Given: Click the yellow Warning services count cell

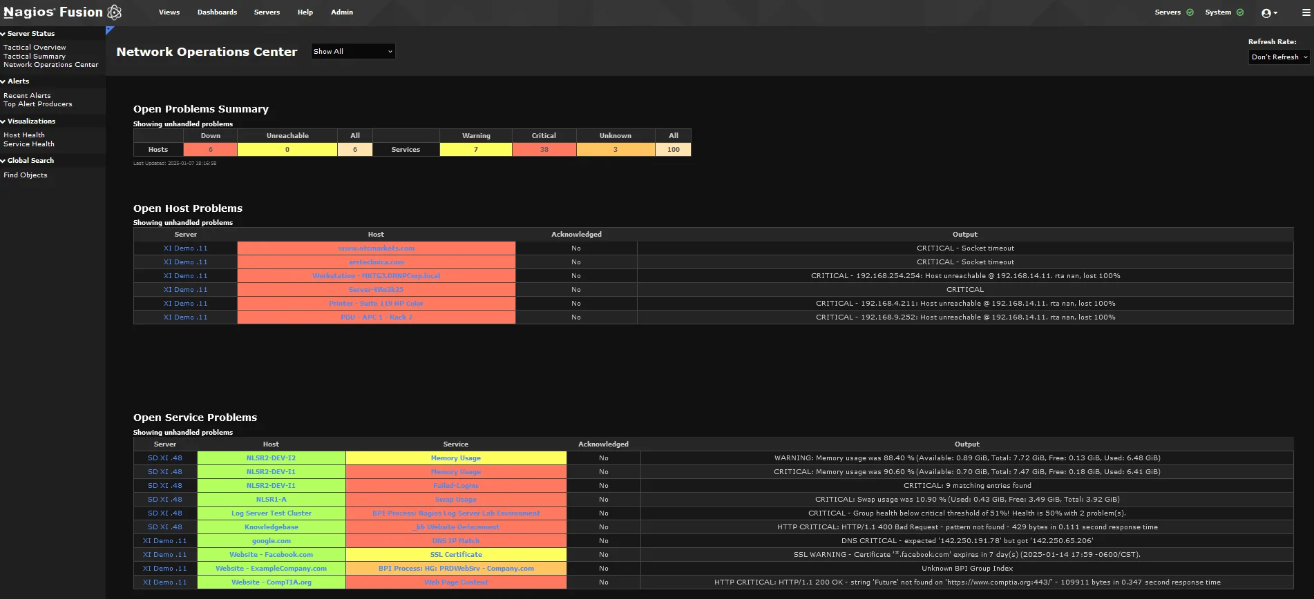Looking at the screenshot, I should 475,150.
